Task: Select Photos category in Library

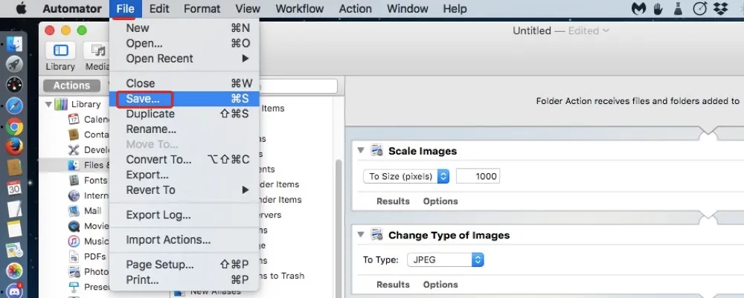Action: tap(89, 271)
